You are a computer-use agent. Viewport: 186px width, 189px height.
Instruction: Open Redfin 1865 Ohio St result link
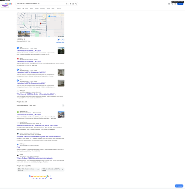point(29,62)
